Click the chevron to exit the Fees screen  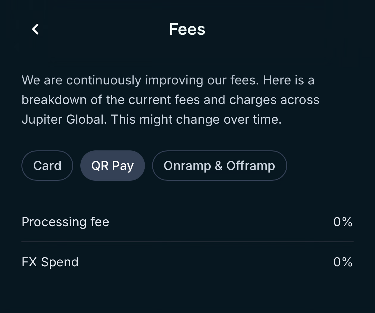pos(35,29)
